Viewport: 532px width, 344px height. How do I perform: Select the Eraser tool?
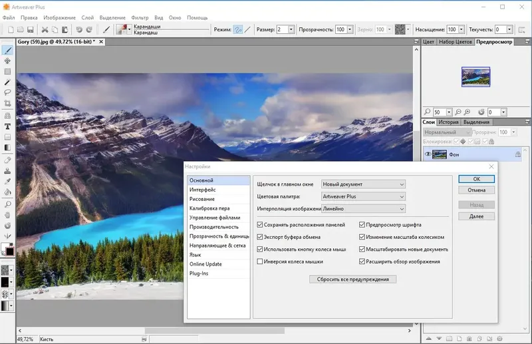click(7, 160)
